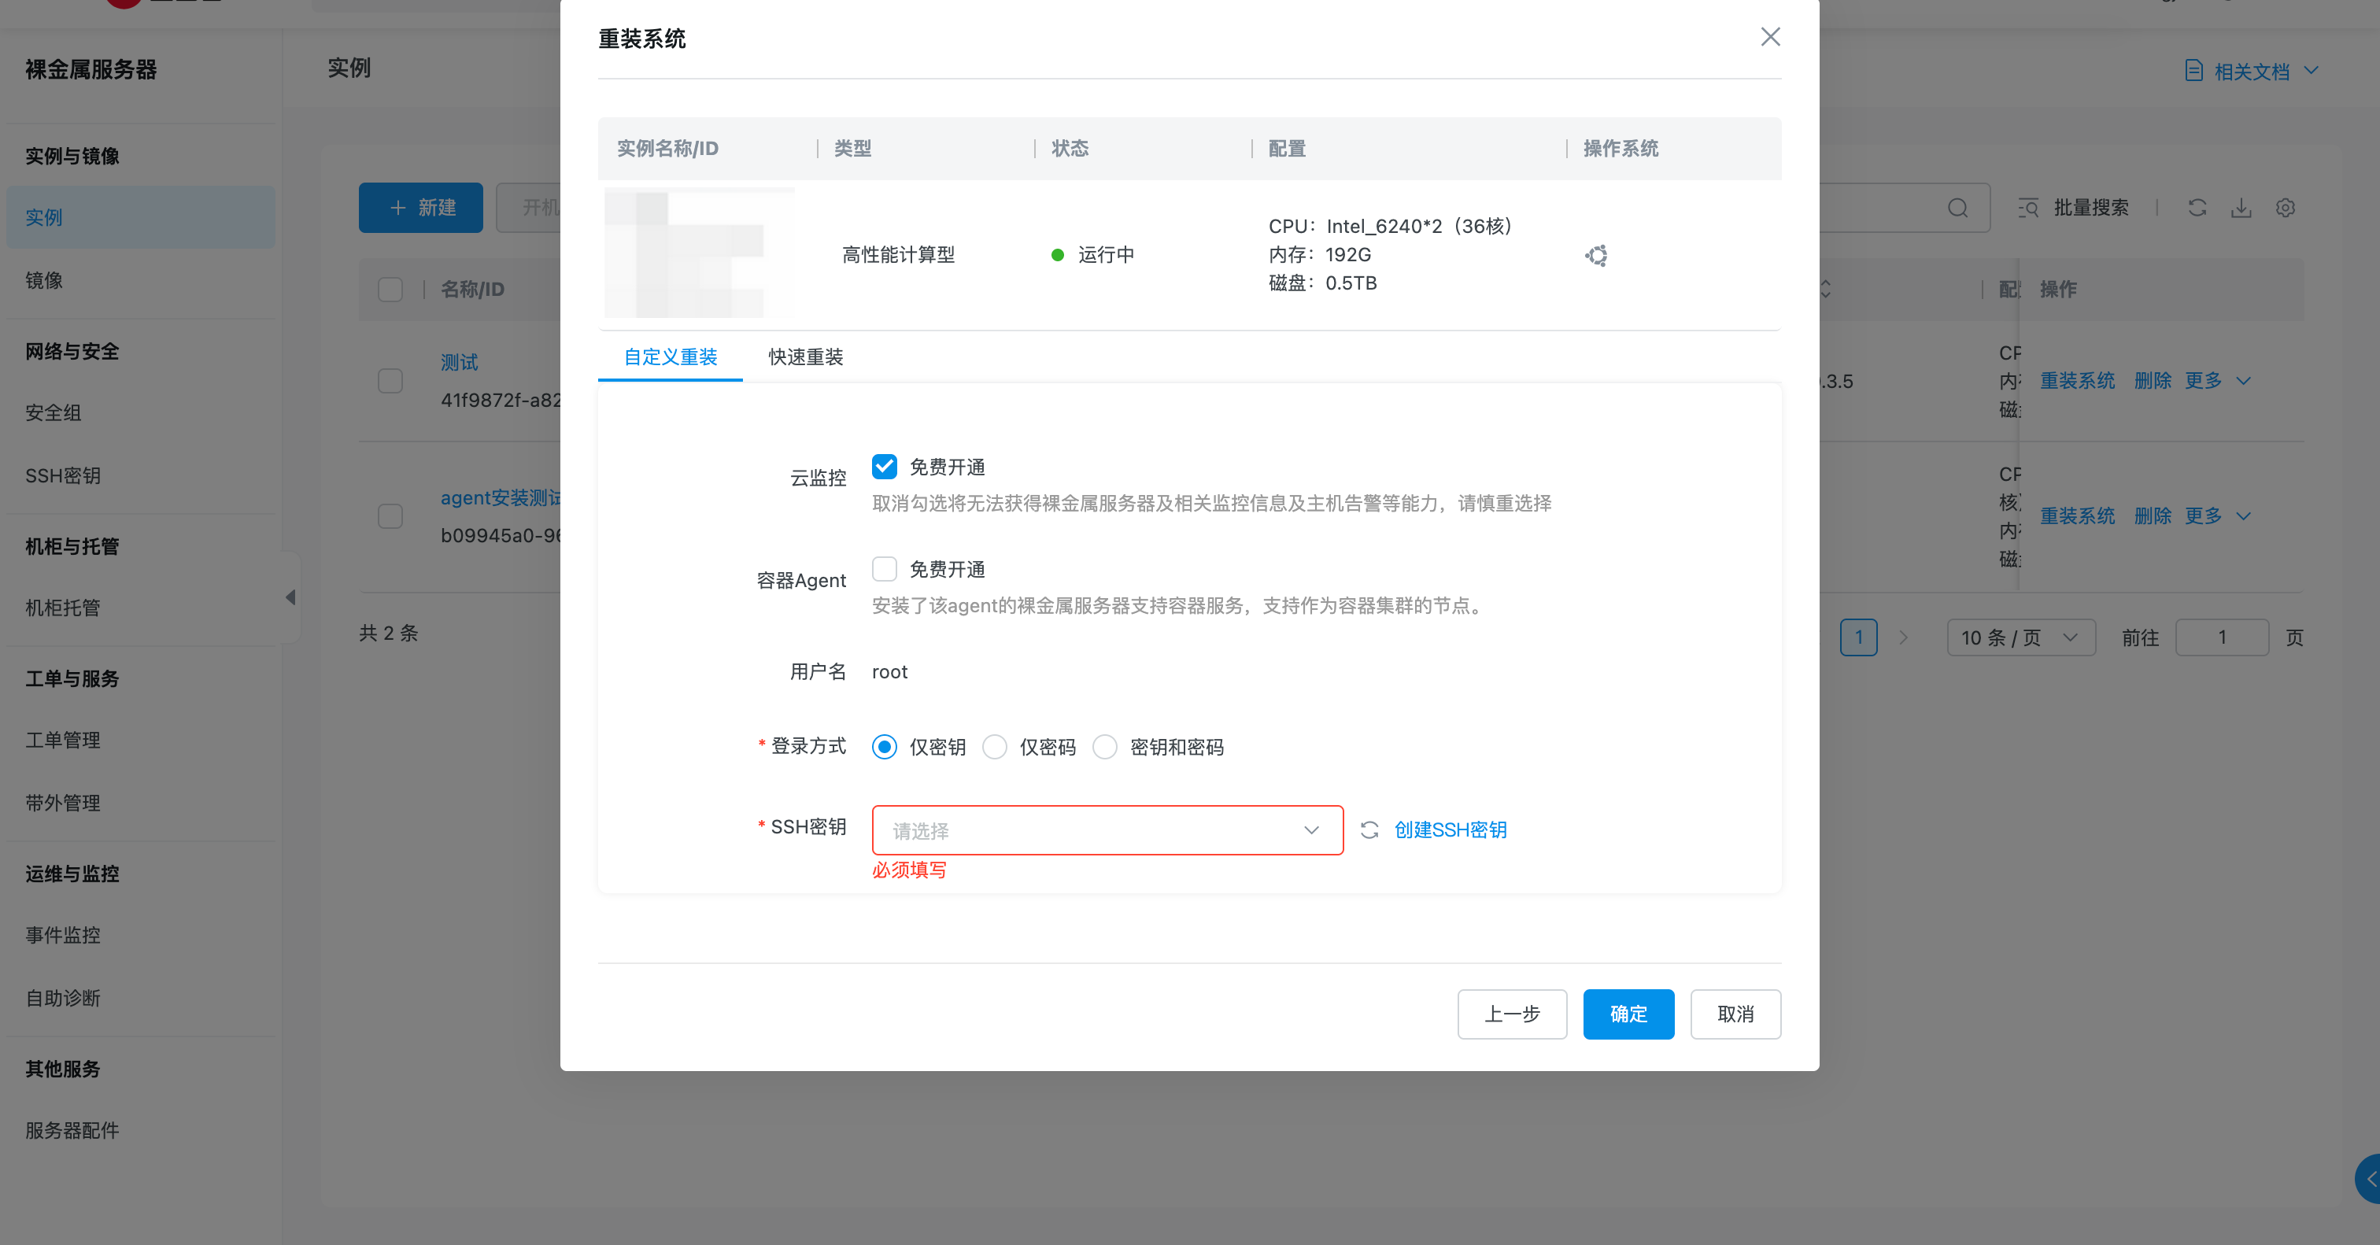Screen dimensions: 2380x1245
Task: Click the refresh icon beside SSH密钥 dropdown
Action: [x=1369, y=829]
